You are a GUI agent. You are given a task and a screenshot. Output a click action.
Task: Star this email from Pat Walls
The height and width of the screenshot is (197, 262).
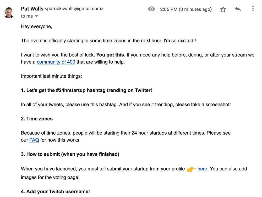click(x=223, y=9)
